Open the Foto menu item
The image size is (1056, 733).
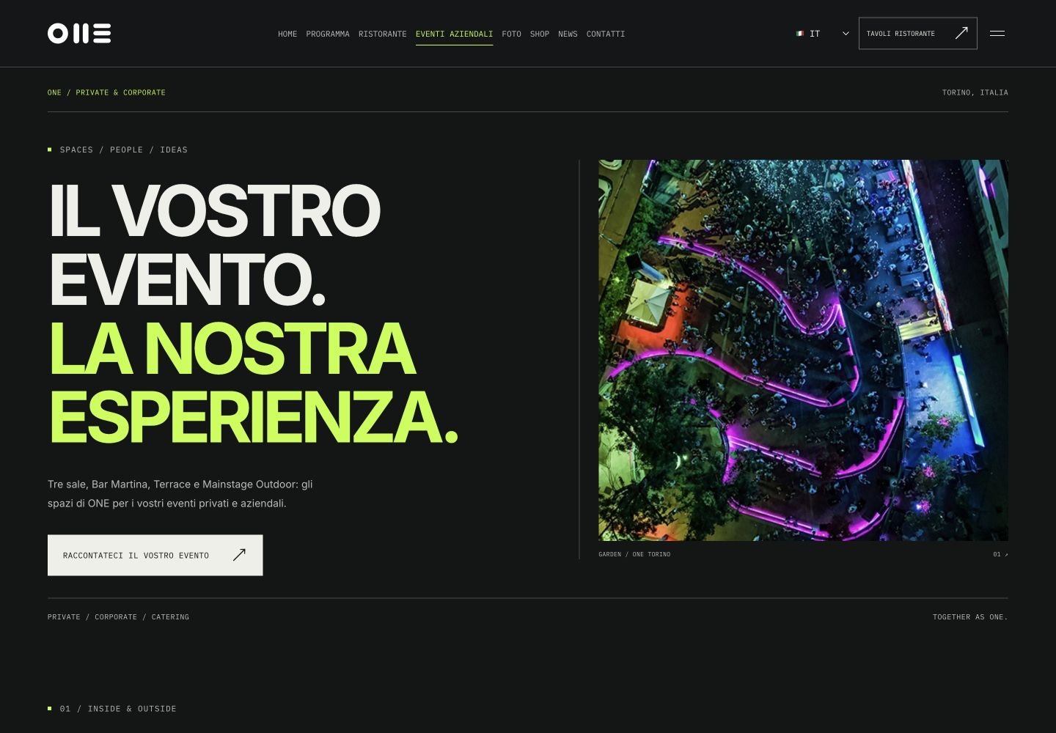point(511,34)
